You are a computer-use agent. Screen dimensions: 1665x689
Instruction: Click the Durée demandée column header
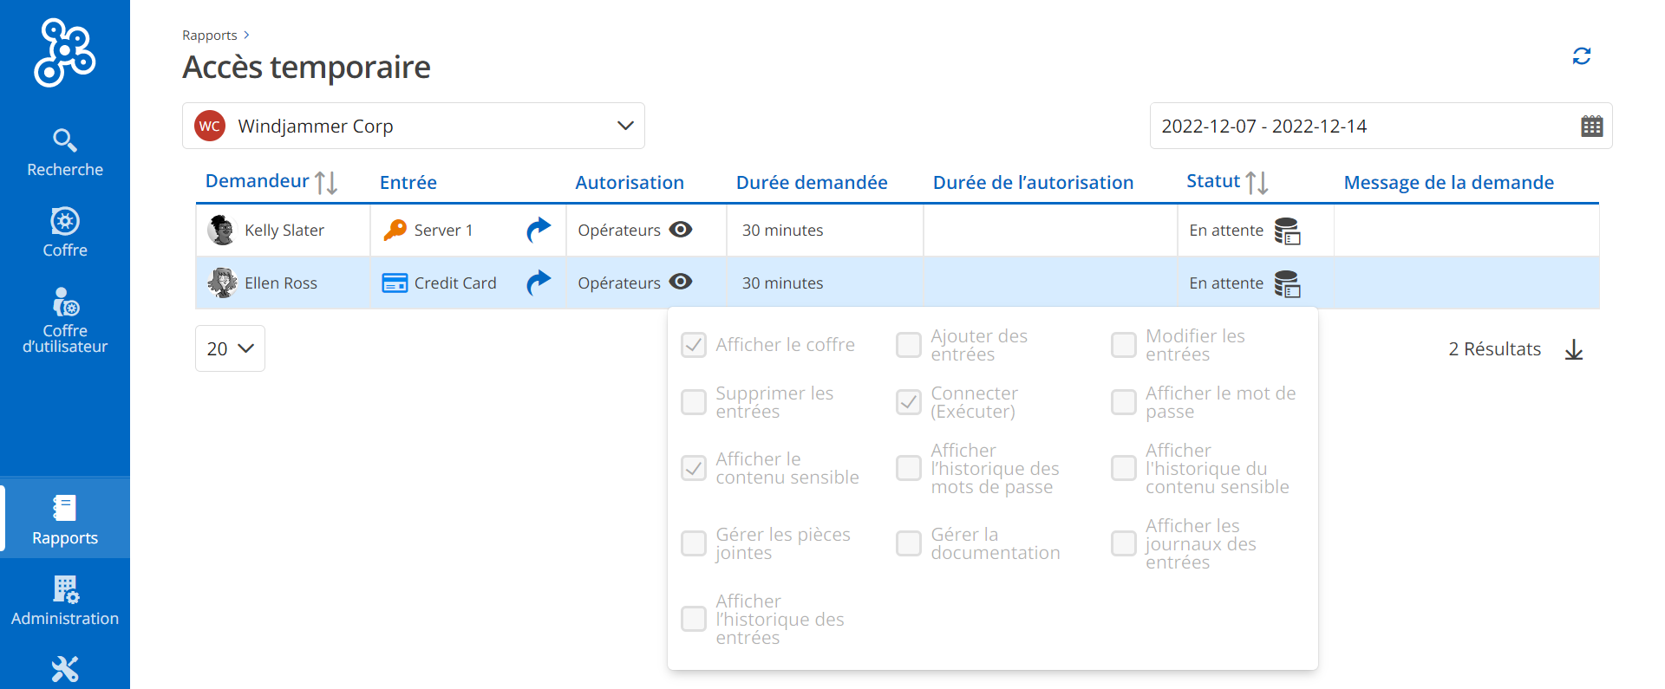812,183
